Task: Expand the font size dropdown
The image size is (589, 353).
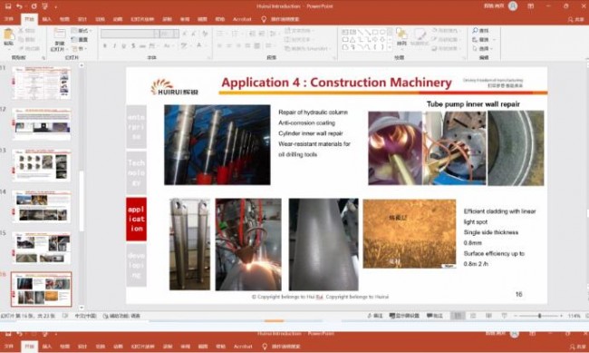Action: pyautogui.click(x=176, y=34)
